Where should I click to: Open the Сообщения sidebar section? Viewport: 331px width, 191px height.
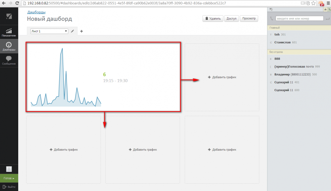click(9, 60)
